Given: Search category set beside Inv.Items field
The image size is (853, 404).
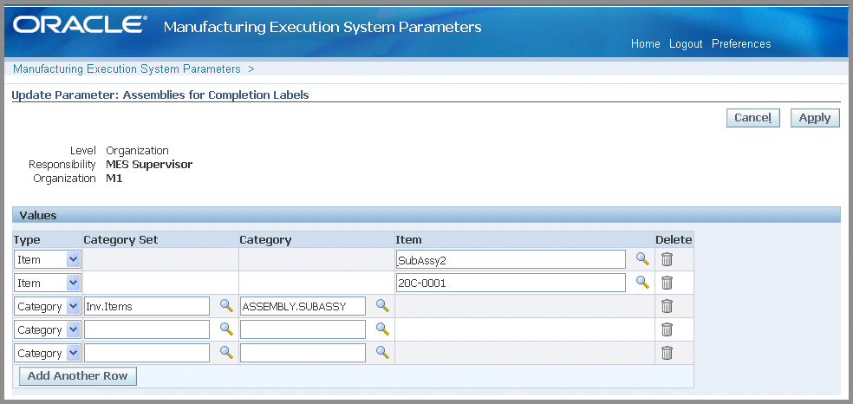Looking at the screenshot, I should coord(226,305).
